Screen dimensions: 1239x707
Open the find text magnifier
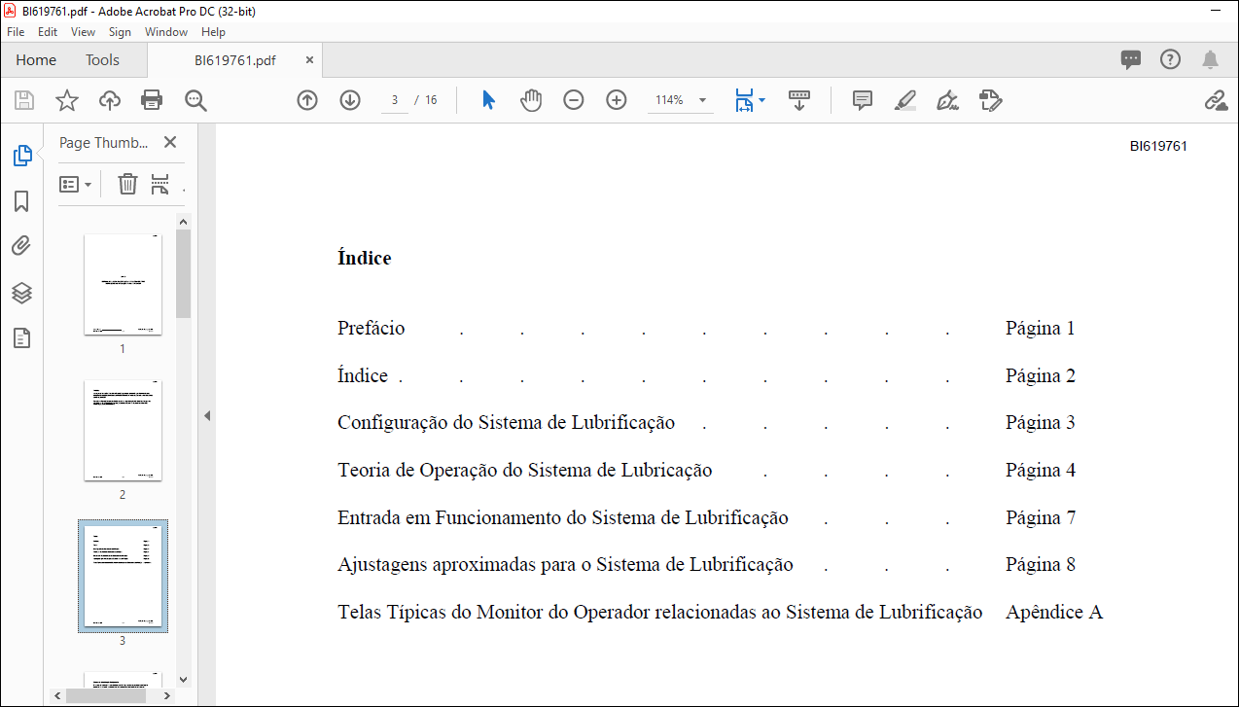coord(196,100)
